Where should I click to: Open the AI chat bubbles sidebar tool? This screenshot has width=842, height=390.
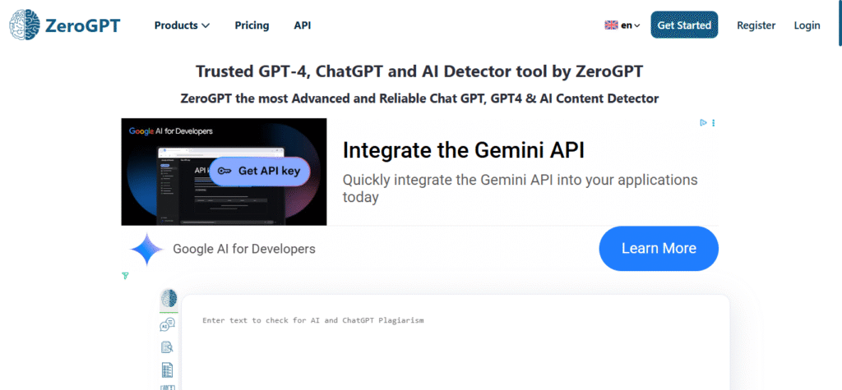168,325
